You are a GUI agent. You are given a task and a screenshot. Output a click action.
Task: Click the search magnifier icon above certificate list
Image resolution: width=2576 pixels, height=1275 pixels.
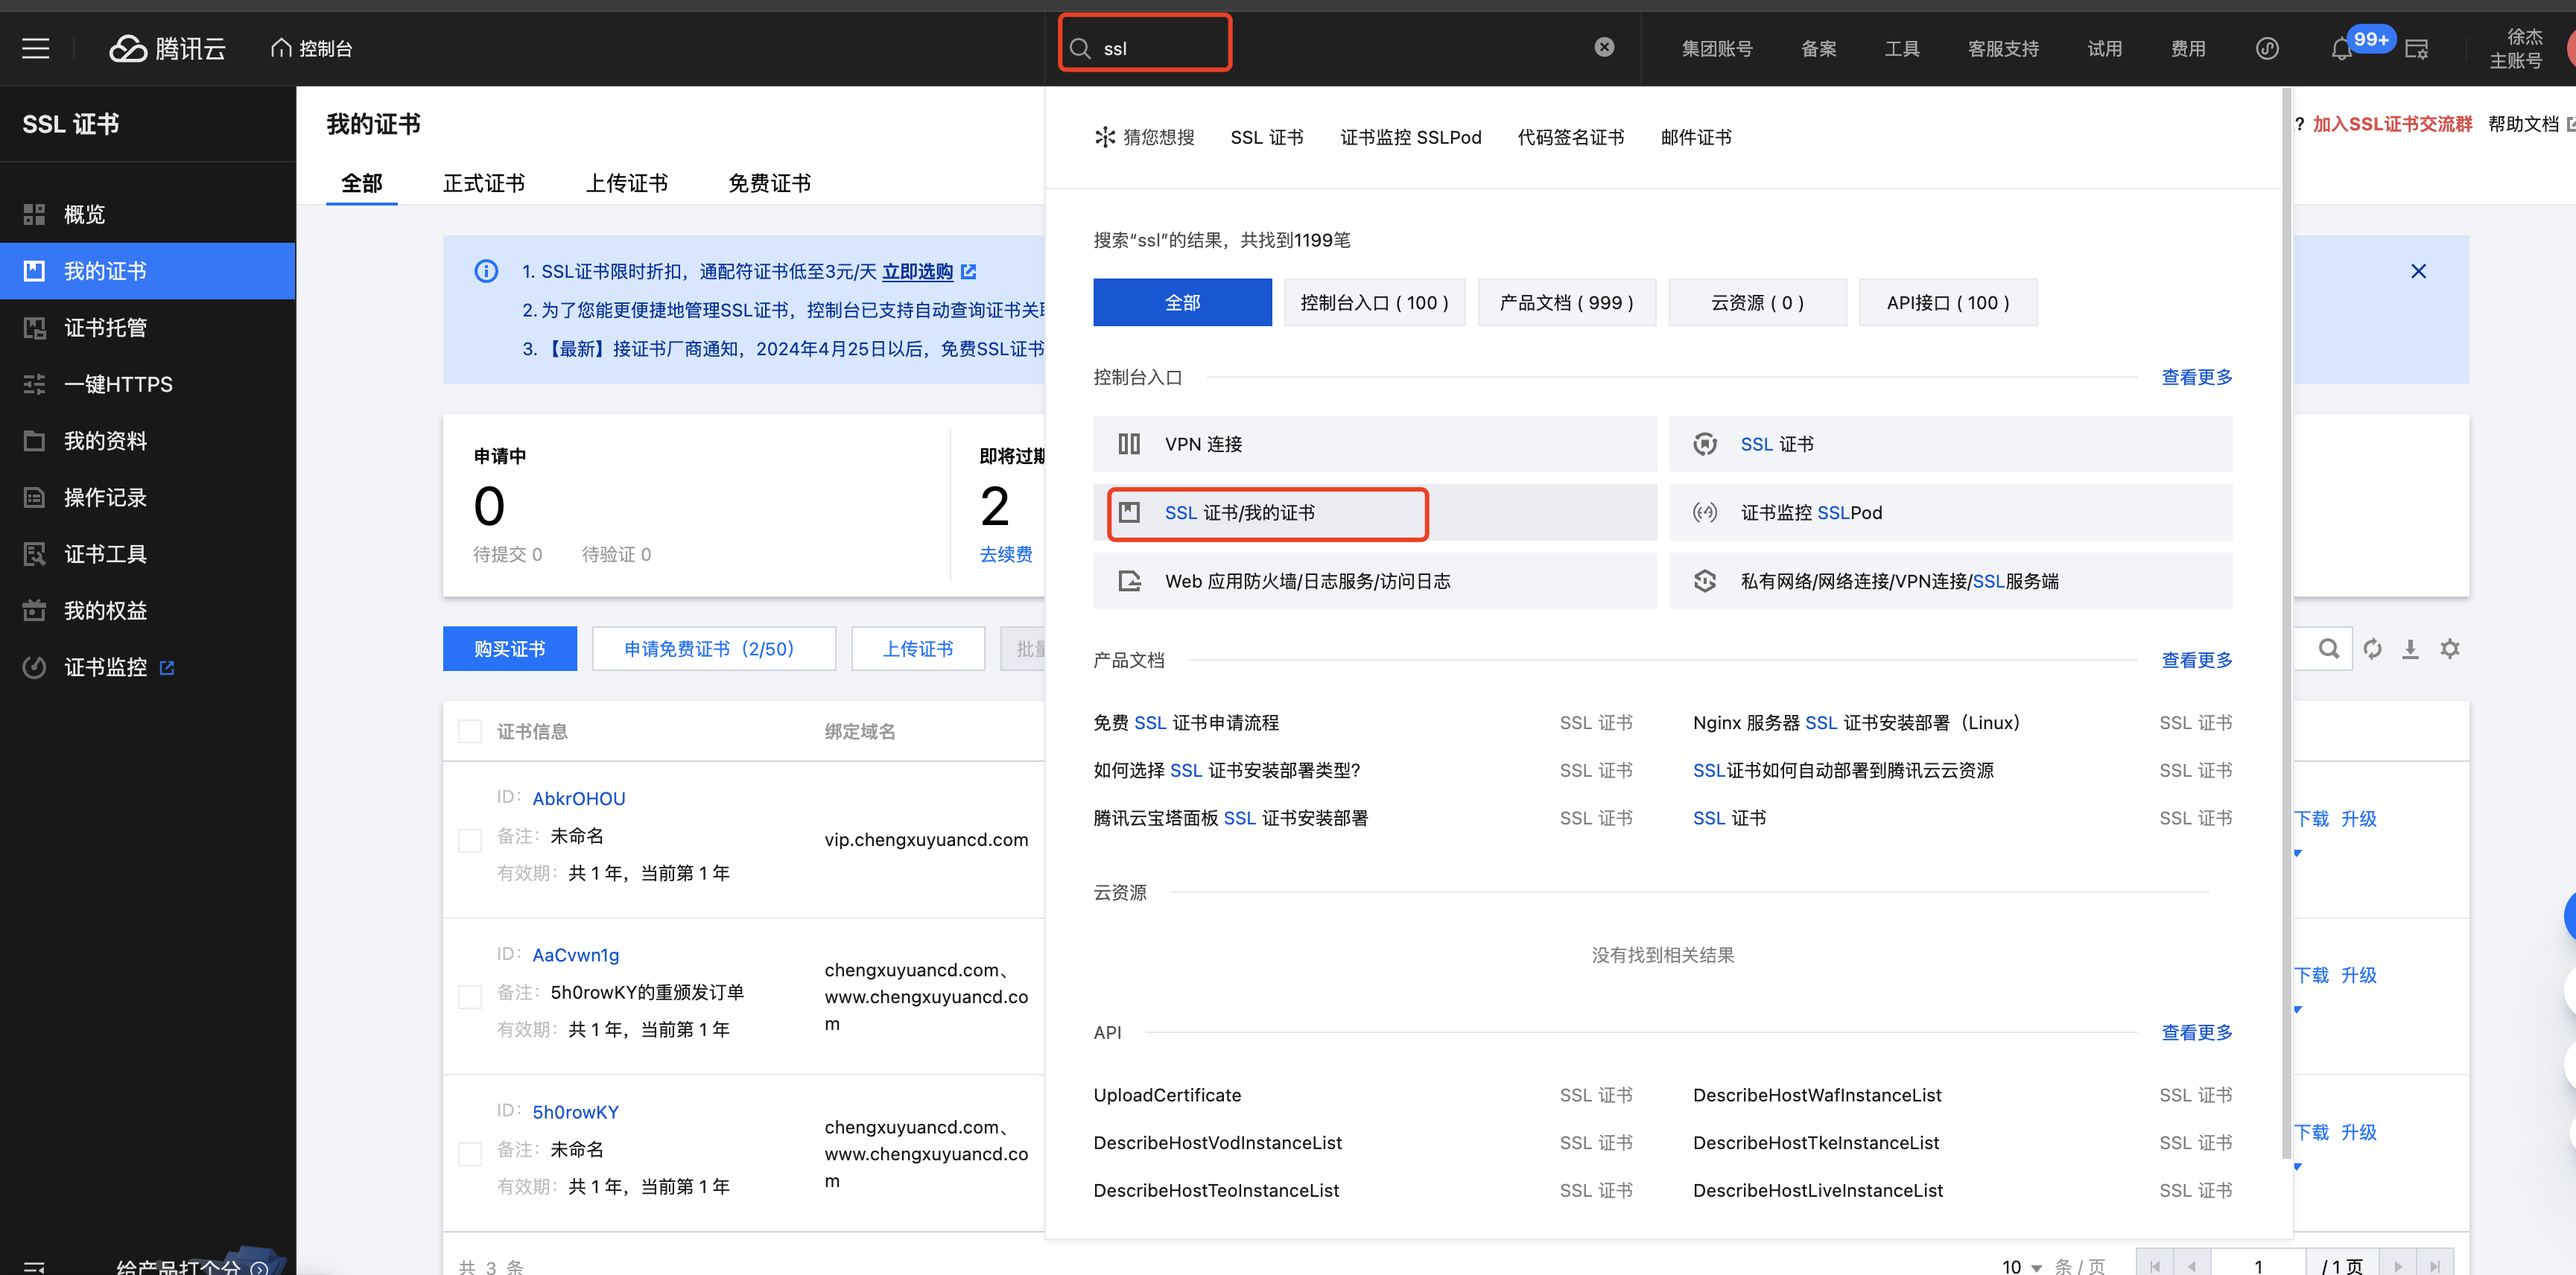[2330, 648]
